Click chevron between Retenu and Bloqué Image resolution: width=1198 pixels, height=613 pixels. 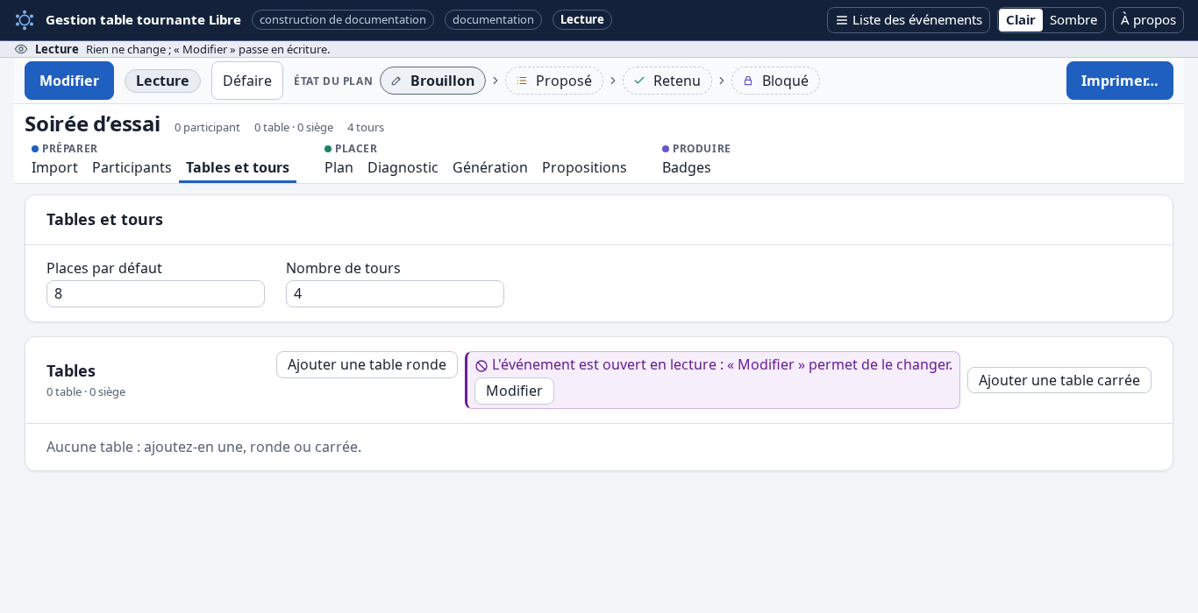[x=722, y=81]
